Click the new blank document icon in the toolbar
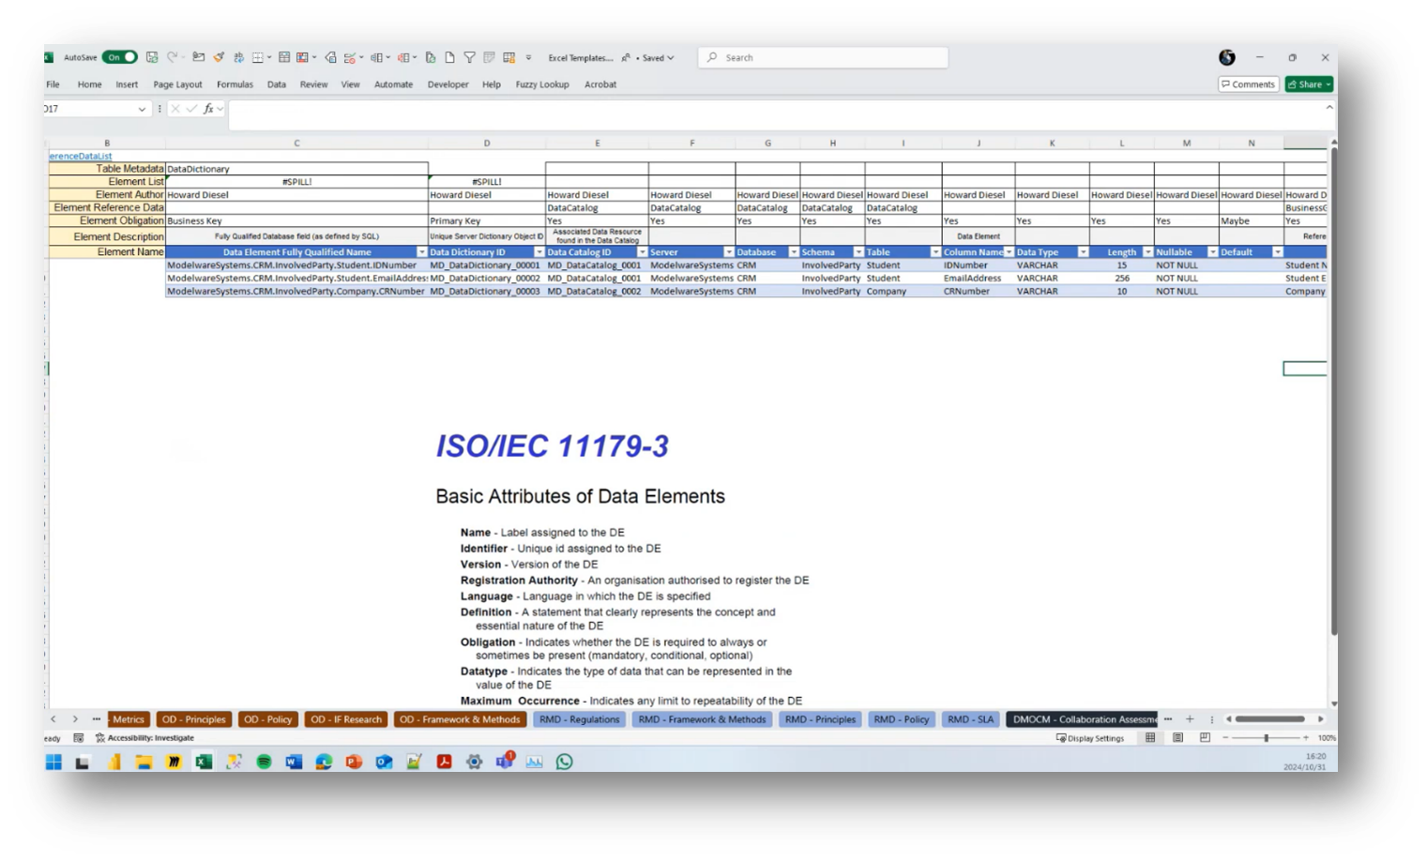Viewport: 1427px width, 861px height. tap(450, 57)
